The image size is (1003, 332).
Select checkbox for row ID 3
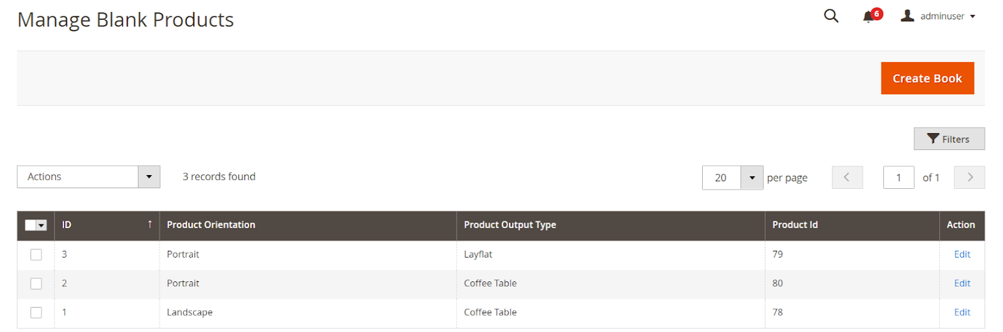tap(36, 254)
